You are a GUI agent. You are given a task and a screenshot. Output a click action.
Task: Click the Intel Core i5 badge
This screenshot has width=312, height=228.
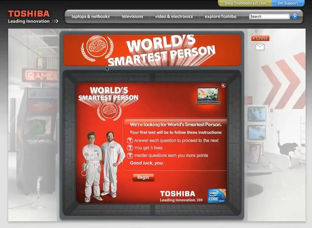coord(217,196)
